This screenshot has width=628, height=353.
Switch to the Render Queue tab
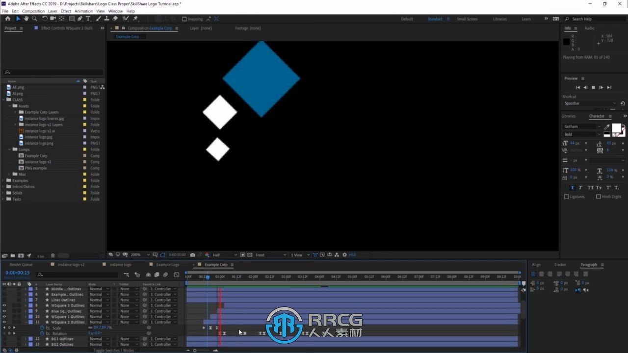click(x=21, y=265)
